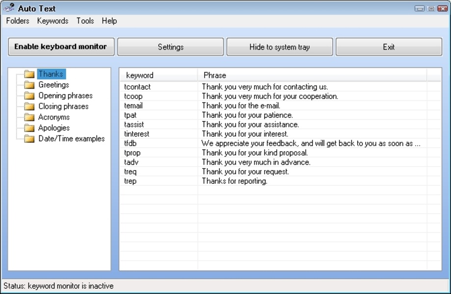Open the Folders menu
This screenshot has height=294, width=451.
click(18, 21)
